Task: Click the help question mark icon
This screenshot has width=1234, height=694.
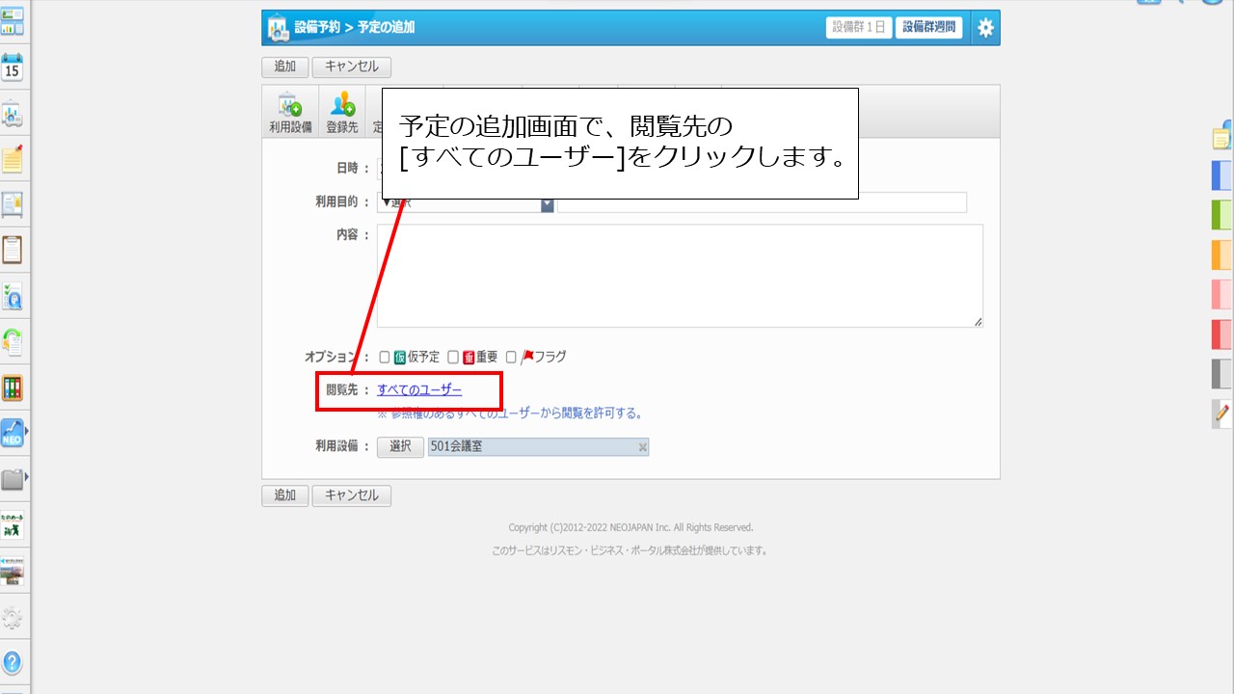Action: (x=13, y=662)
